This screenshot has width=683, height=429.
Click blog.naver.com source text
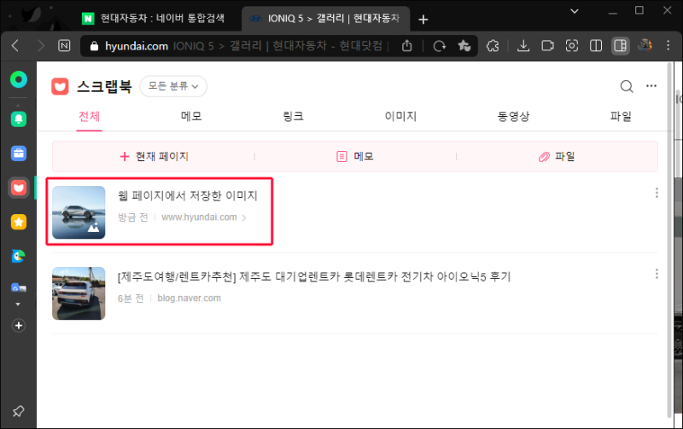[189, 298]
